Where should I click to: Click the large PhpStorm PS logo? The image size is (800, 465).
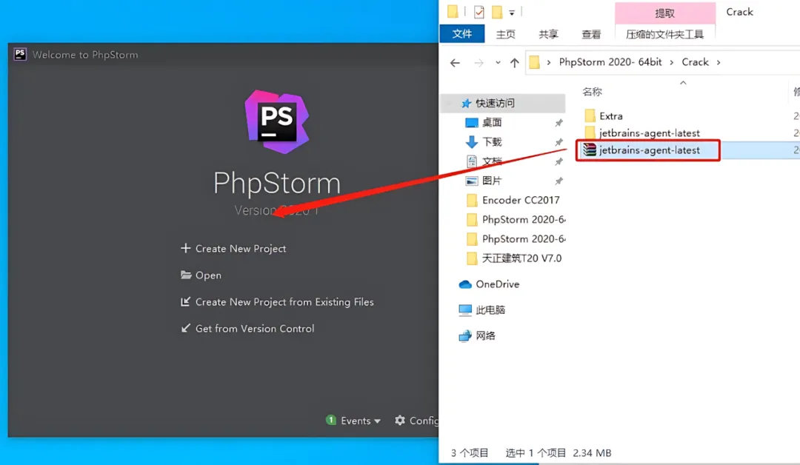click(x=276, y=121)
